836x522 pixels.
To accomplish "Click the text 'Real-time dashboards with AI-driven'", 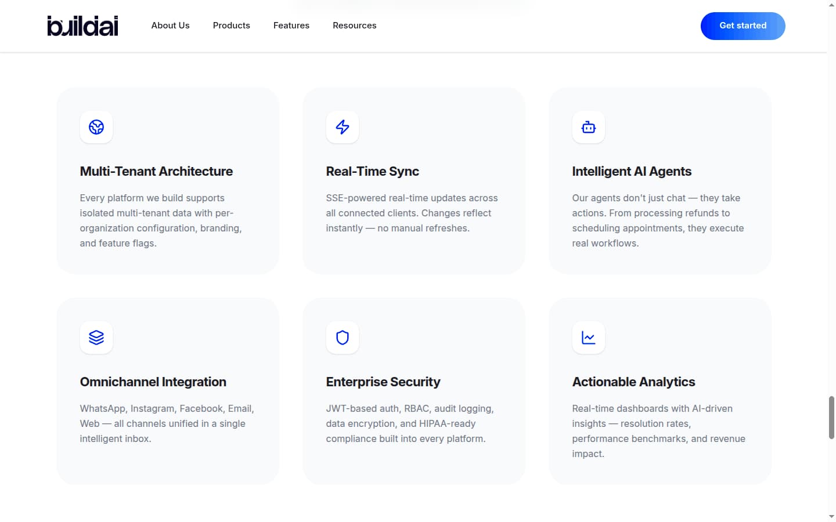I will click(x=653, y=408).
